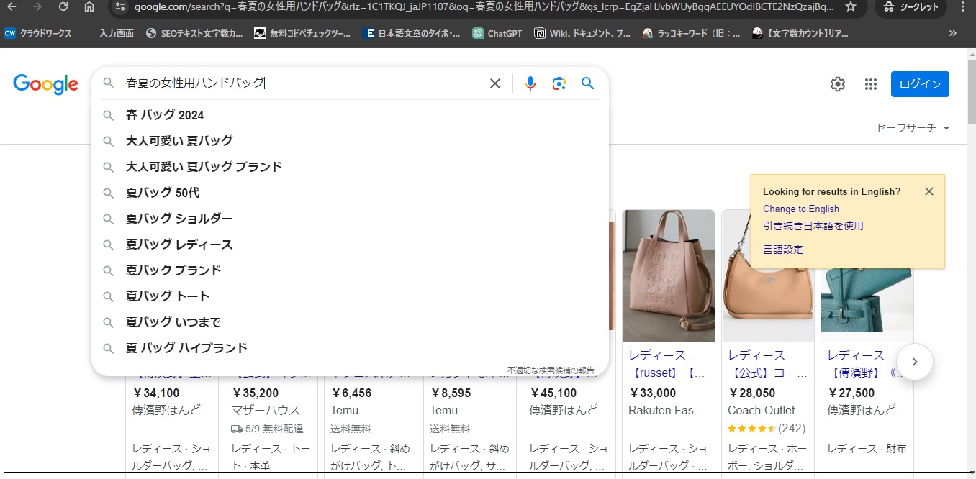Screen dimensions: 976x479
Task: Click the ￥35,200 マザーハウス price
Action: click(256, 393)
